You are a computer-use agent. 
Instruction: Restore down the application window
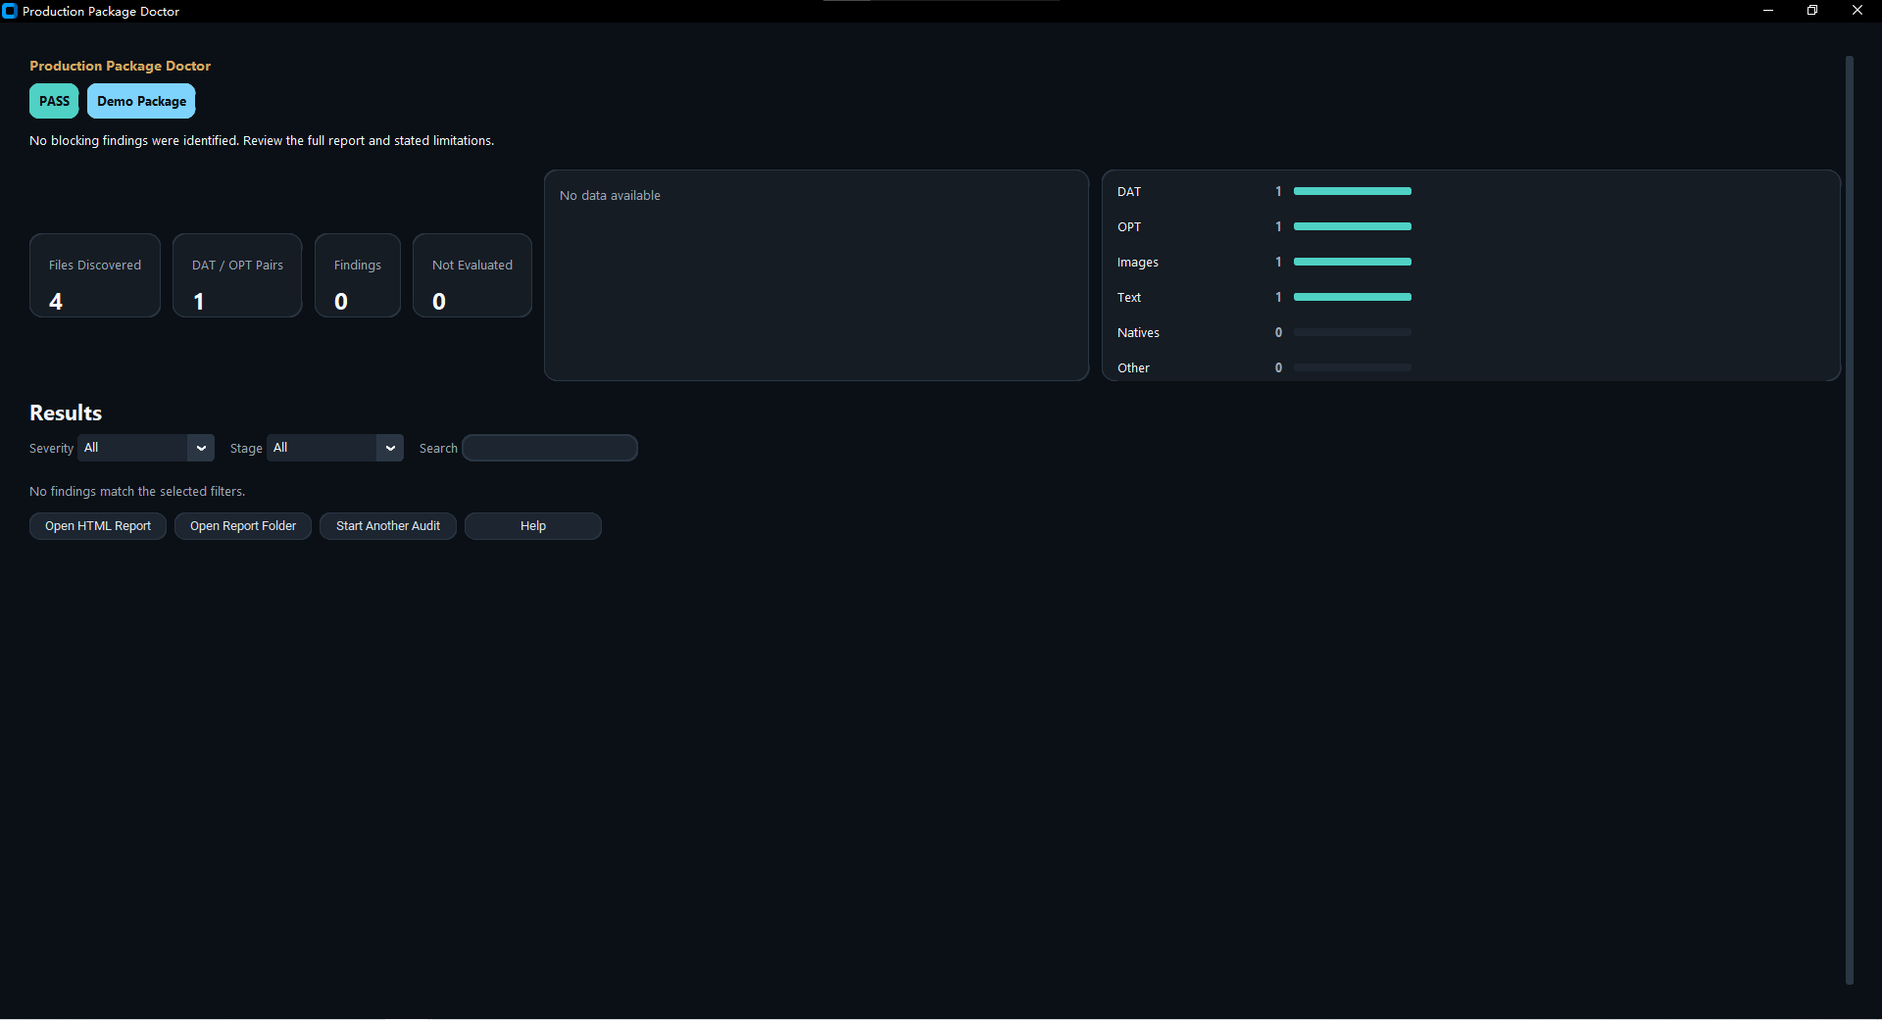pyautogui.click(x=1812, y=11)
